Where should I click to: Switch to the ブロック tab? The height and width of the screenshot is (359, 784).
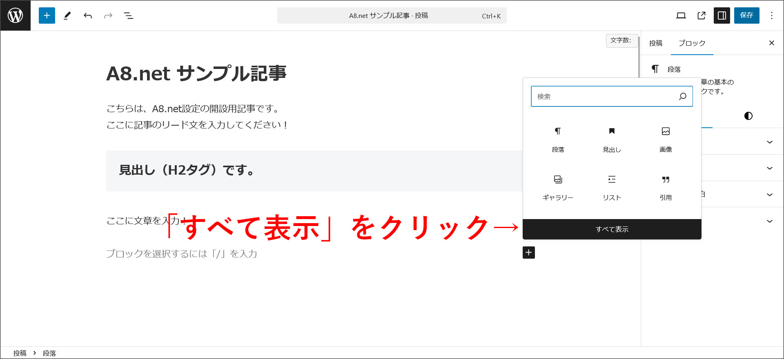pyautogui.click(x=692, y=43)
